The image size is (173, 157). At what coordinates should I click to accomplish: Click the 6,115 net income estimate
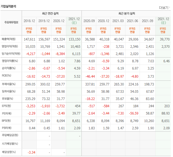point(76,54)
